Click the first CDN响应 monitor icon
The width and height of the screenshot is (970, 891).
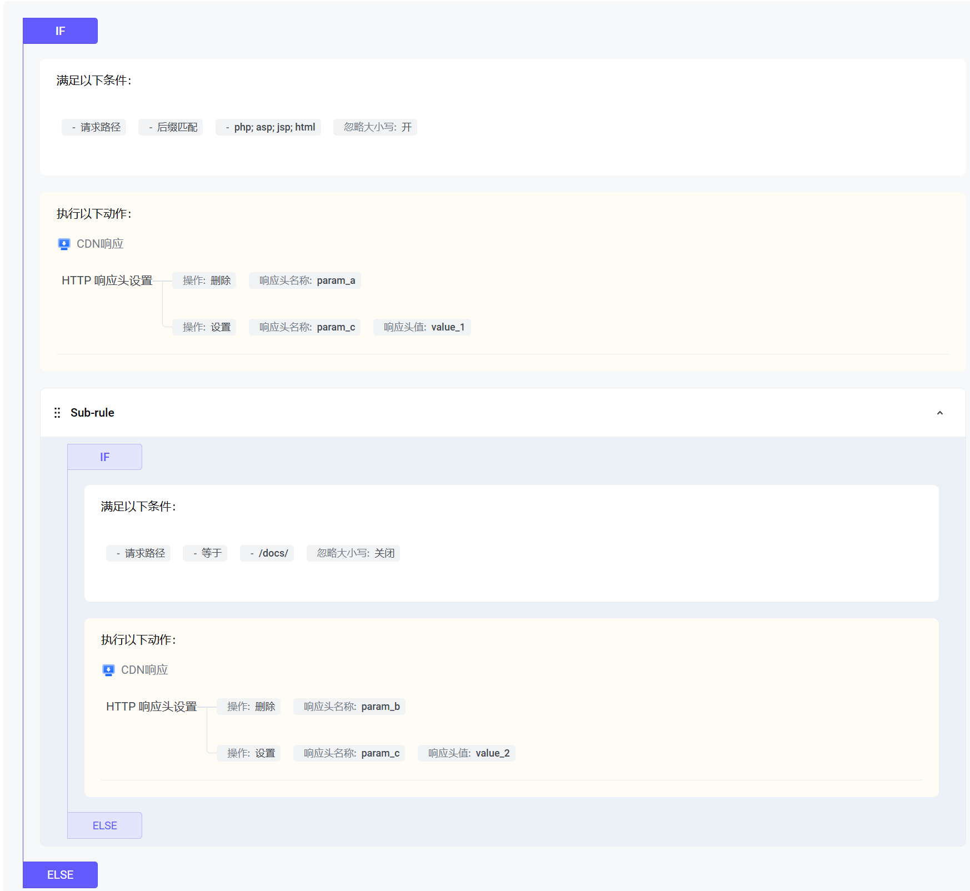coord(64,244)
